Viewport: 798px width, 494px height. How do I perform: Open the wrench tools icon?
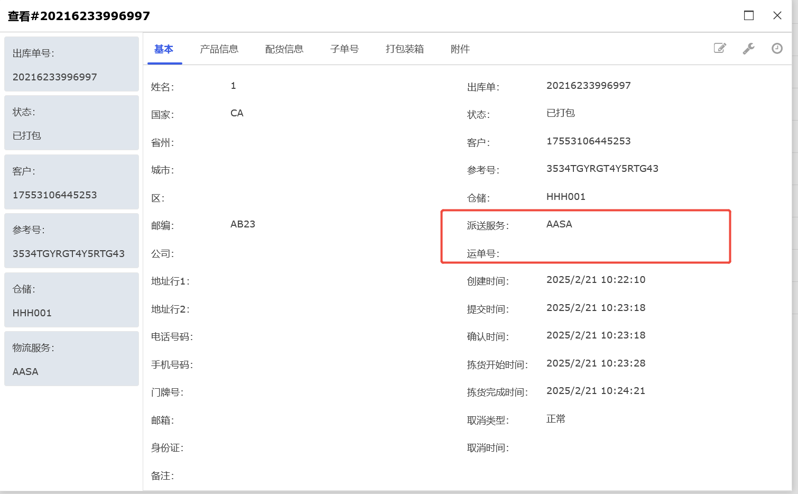pyautogui.click(x=748, y=49)
